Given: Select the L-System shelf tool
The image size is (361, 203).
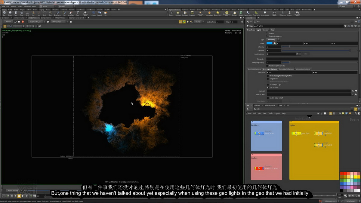Looking at the screenshot, I should coord(93,14).
